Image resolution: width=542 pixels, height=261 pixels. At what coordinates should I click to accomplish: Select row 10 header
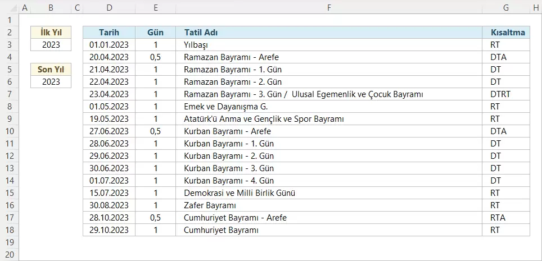pyautogui.click(x=10, y=131)
